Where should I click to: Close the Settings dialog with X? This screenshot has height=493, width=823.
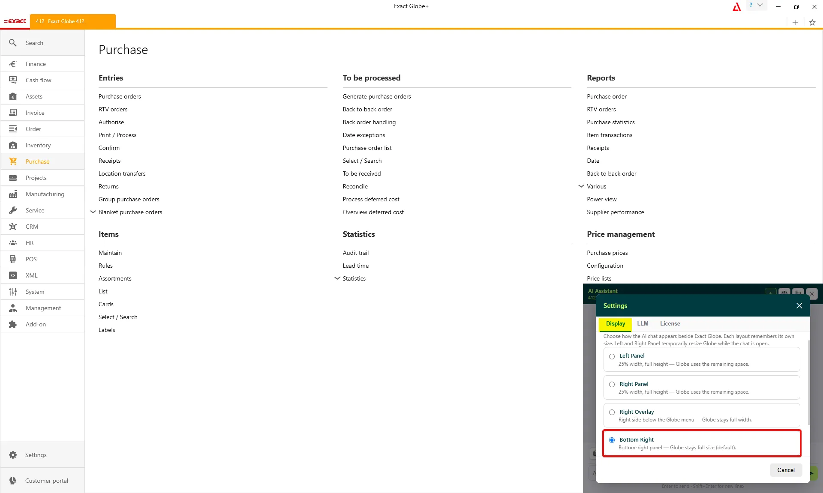pos(799,305)
